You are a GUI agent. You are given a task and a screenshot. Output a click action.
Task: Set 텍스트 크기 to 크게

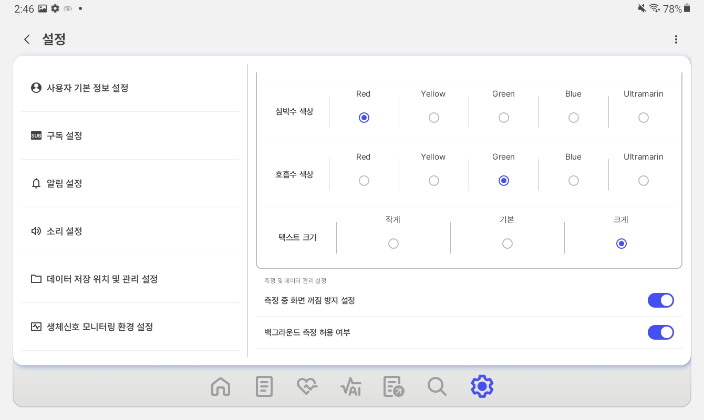(621, 244)
